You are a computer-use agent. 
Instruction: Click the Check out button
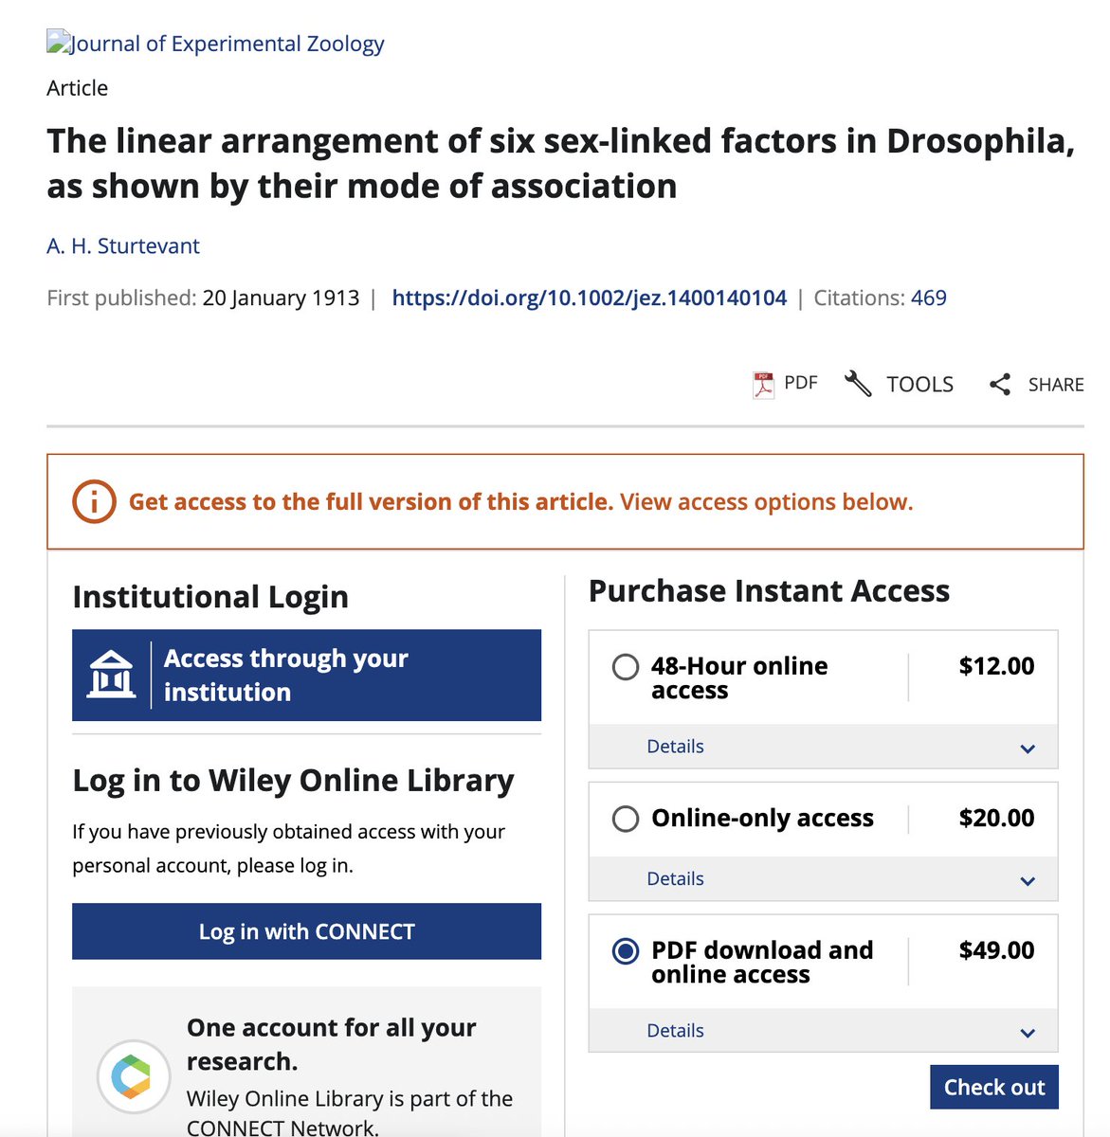[993, 1087]
